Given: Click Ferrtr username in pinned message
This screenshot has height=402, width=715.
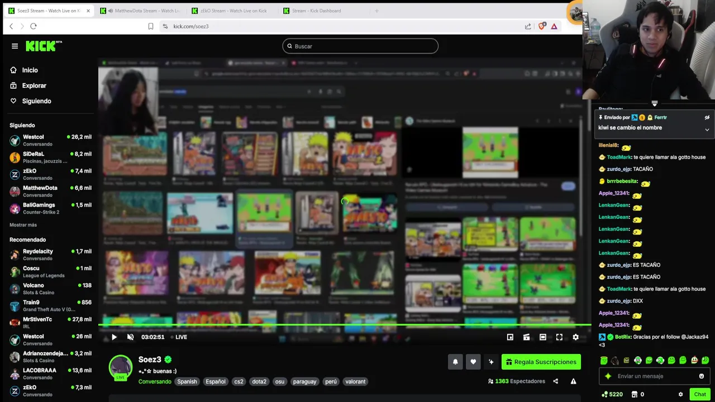Looking at the screenshot, I should click(x=661, y=118).
